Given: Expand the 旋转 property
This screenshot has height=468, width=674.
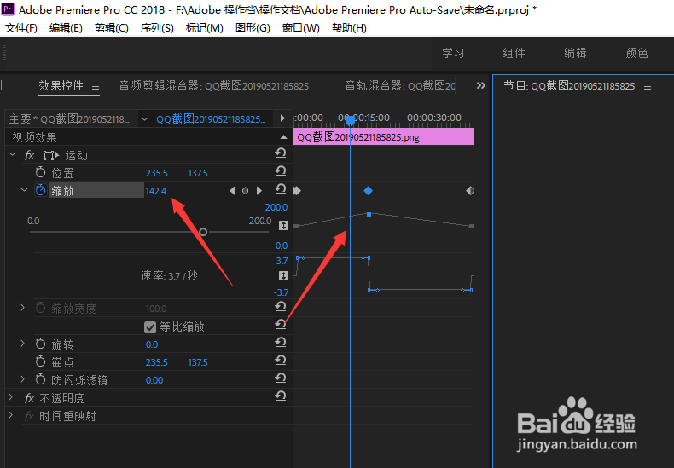Looking at the screenshot, I should point(23,343).
